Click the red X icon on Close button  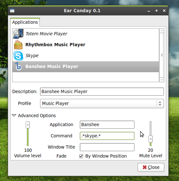144,167
